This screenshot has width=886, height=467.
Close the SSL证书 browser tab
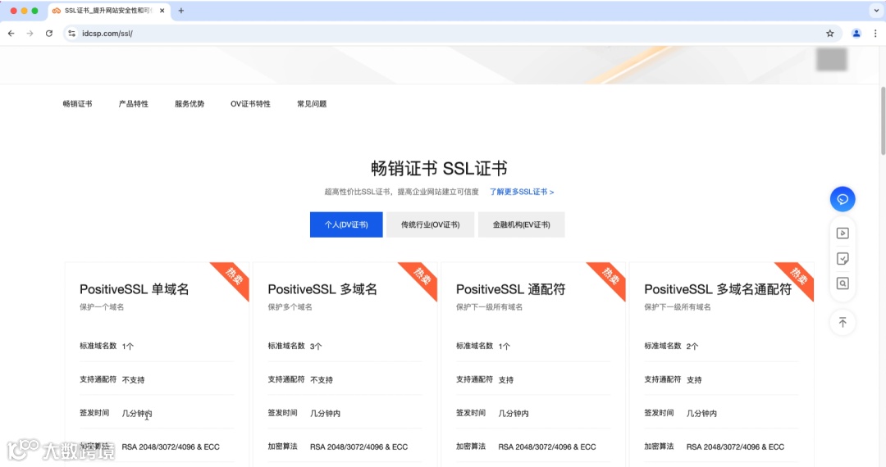[x=162, y=10]
